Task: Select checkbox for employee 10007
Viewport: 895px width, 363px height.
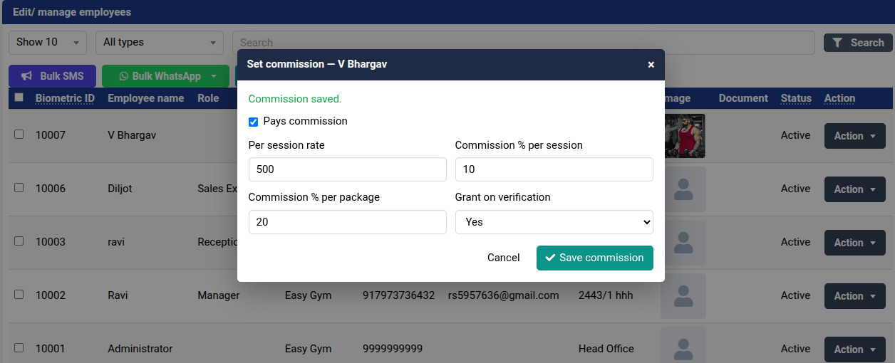Action: tap(19, 134)
